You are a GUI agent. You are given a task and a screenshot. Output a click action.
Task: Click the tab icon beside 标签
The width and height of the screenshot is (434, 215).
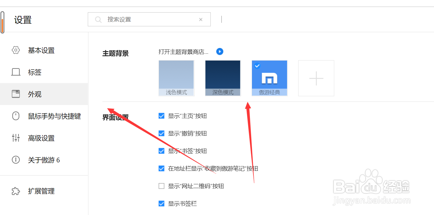pos(16,72)
